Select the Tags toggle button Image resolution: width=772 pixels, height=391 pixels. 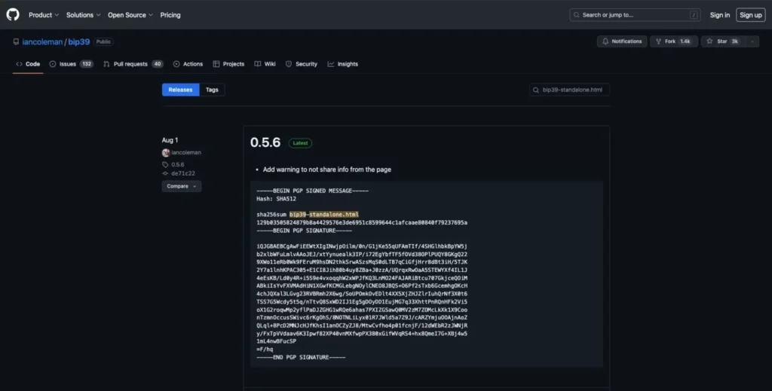tap(212, 90)
